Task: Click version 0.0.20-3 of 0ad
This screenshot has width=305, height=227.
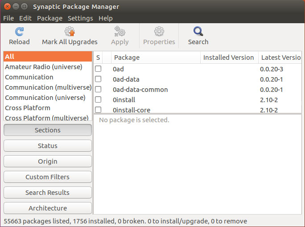Action: (x=272, y=69)
